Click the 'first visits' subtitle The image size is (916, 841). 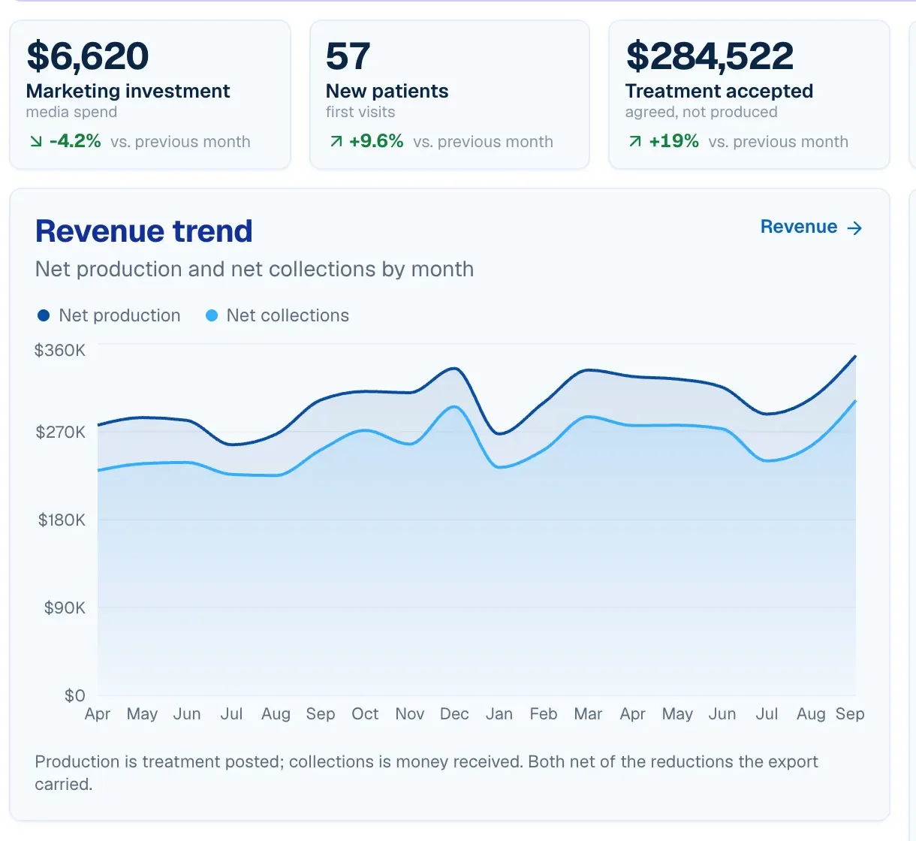point(360,112)
